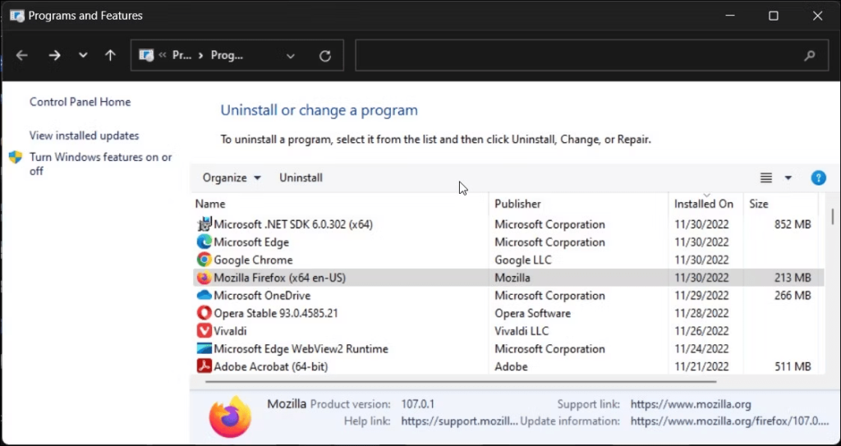Select 'Google Chrome' program name
The width and height of the screenshot is (841, 446).
click(x=253, y=260)
